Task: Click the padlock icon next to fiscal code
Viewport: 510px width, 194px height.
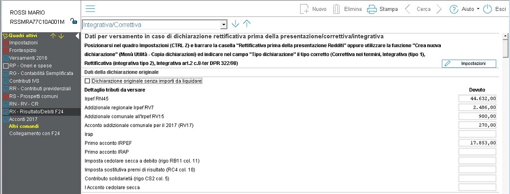Action: (74, 21)
